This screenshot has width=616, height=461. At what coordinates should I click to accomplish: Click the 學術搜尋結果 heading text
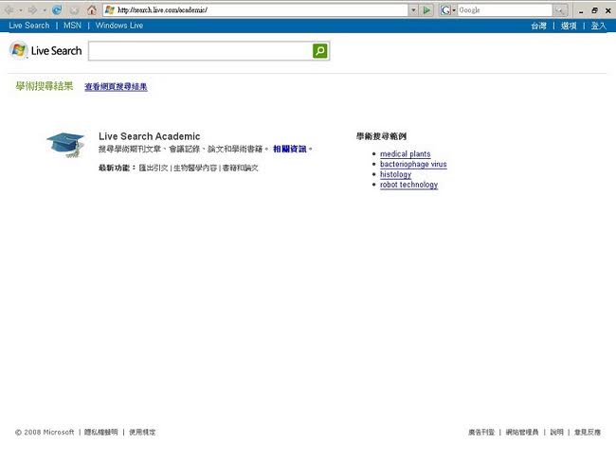[45, 86]
